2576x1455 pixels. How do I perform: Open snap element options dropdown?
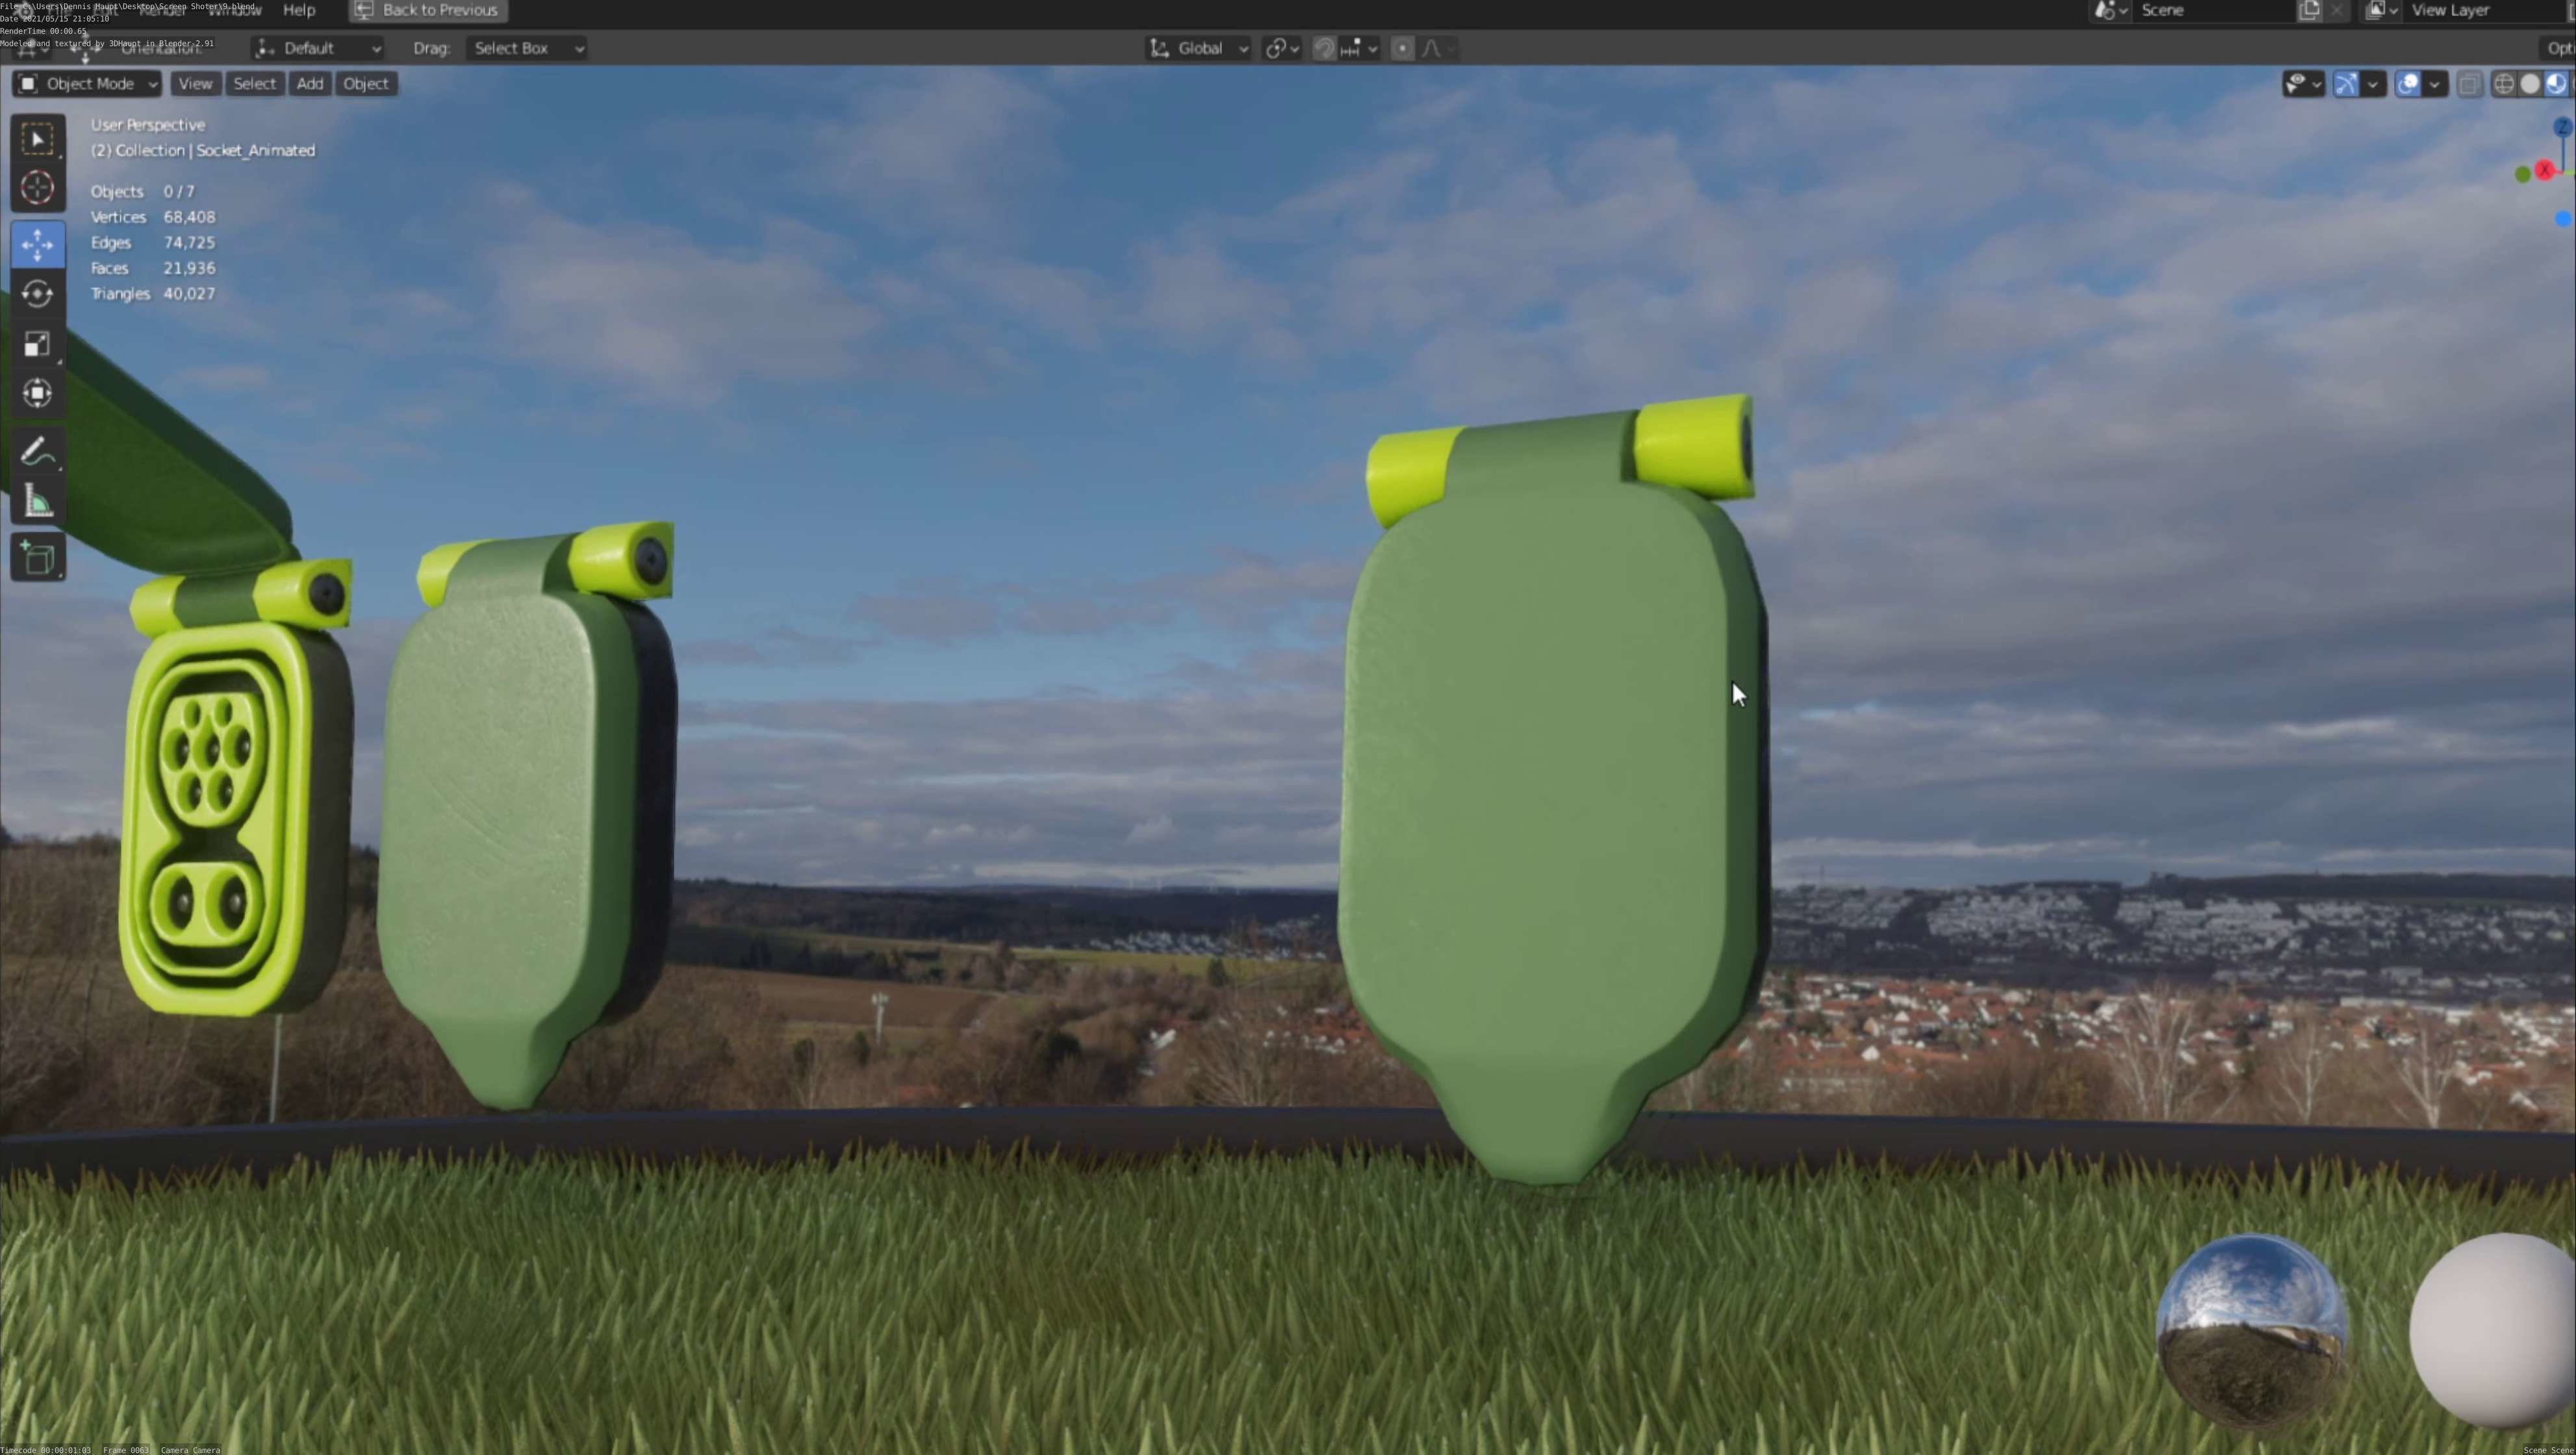(x=1360, y=48)
